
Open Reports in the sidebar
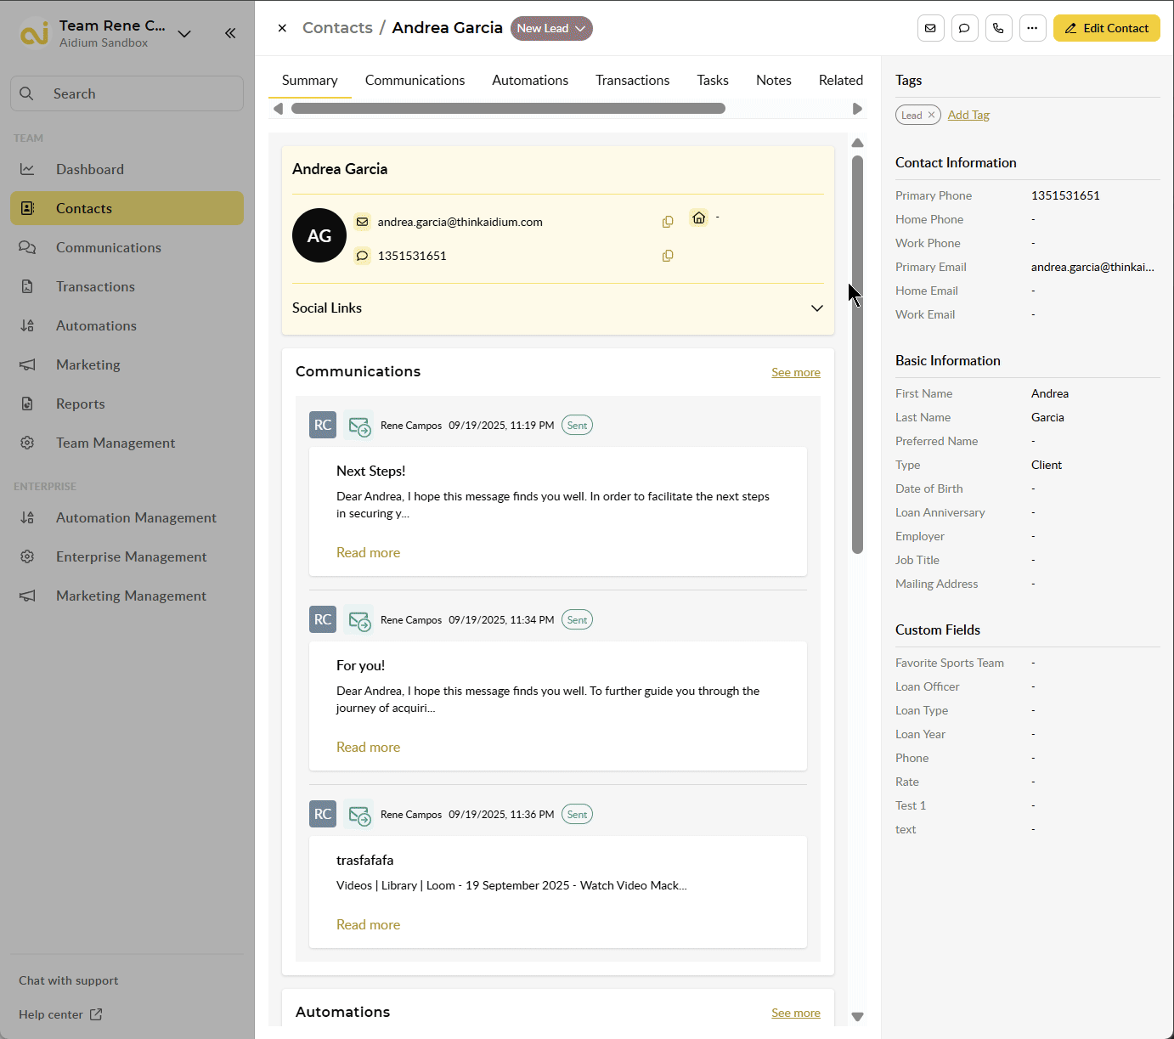[x=127, y=404]
